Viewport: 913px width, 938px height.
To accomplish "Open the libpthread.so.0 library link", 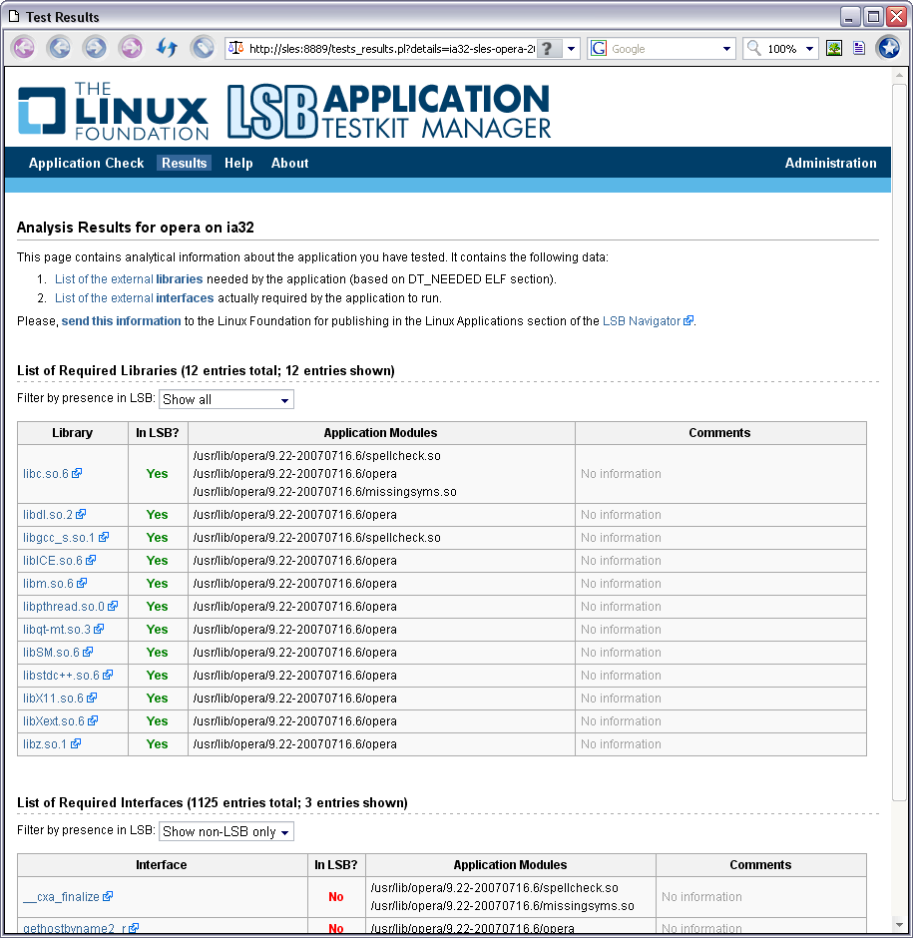I will point(64,606).
